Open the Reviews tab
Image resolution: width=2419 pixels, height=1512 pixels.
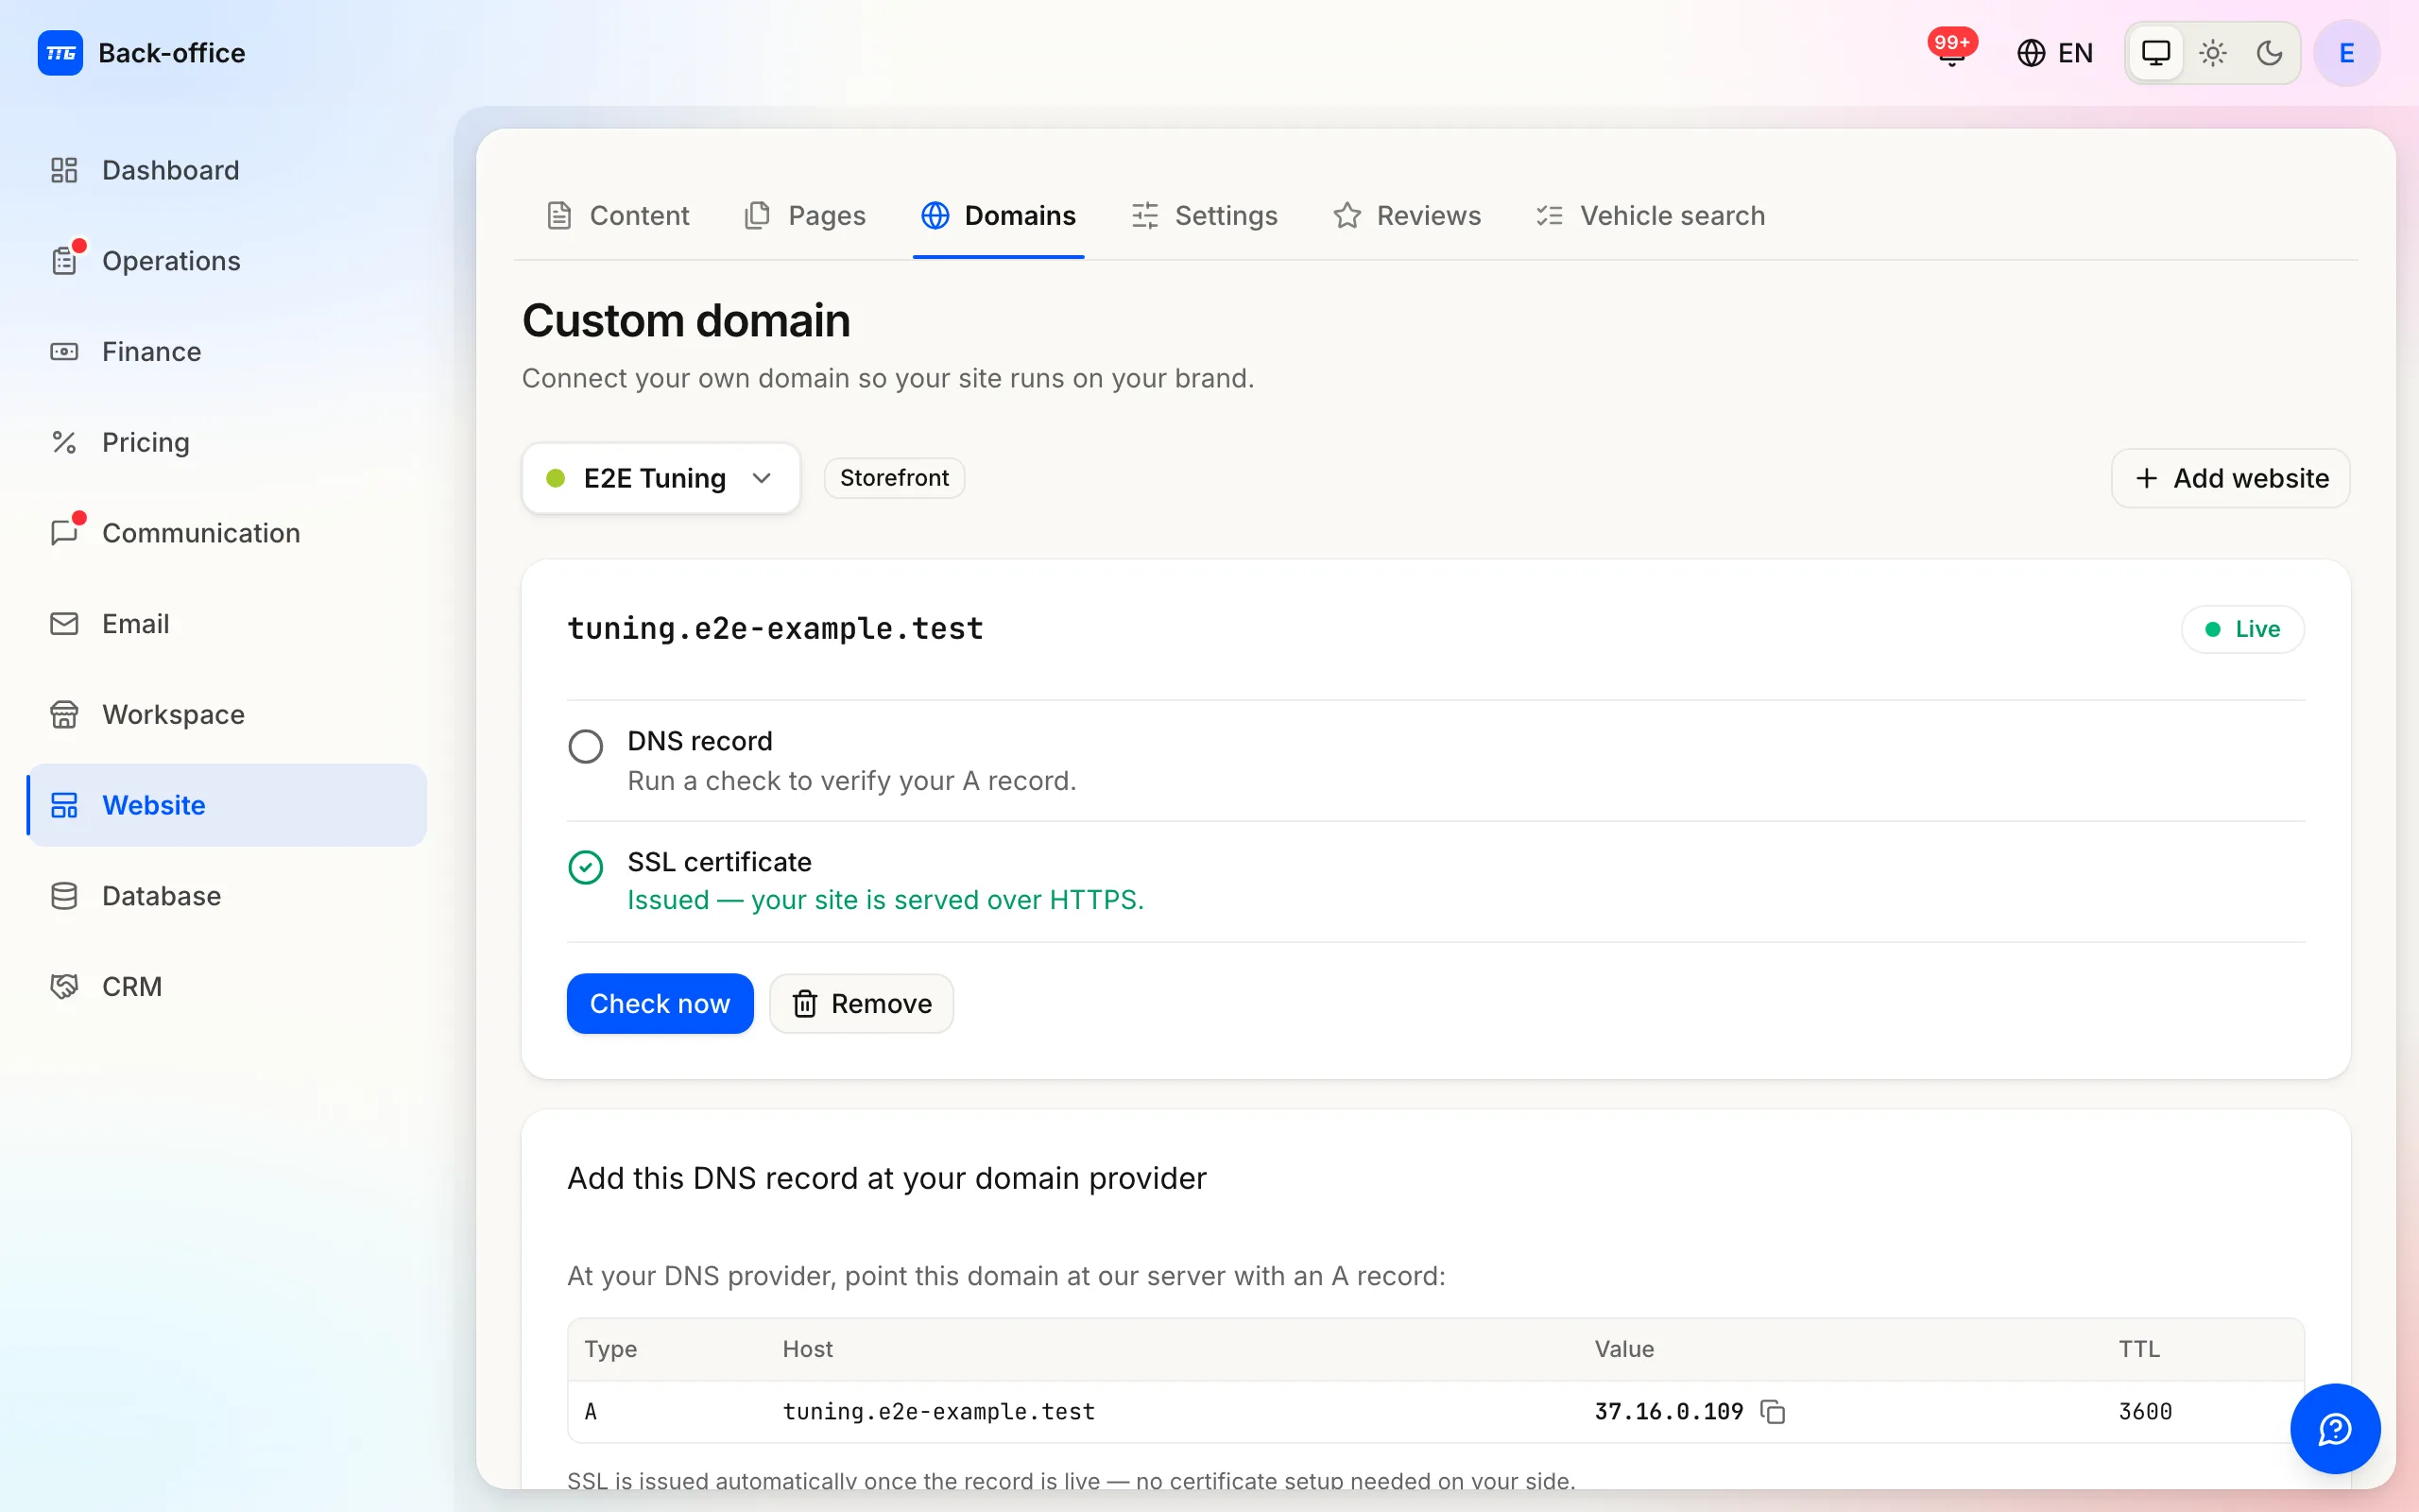[1406, 216]
